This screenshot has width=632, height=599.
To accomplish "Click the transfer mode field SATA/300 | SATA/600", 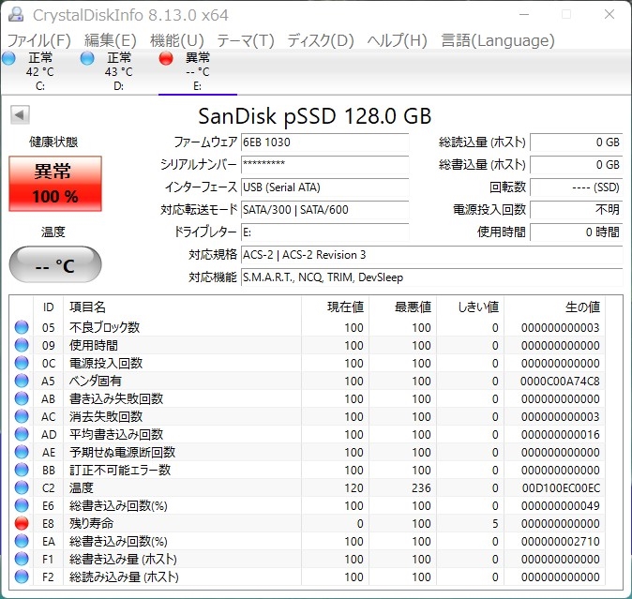I will tap(324, 210).
